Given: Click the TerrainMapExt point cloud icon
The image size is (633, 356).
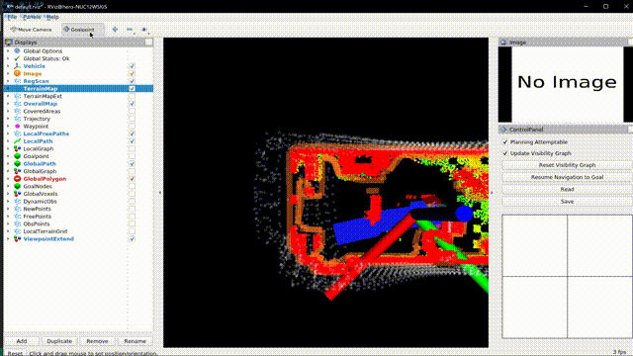Looking at the screenshot, I should point(17,96).
